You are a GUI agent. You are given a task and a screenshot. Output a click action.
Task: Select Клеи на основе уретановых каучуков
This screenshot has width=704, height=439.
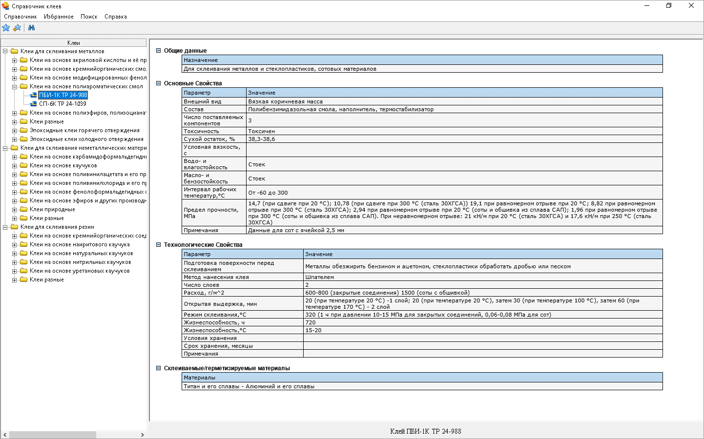coord(80,271)
